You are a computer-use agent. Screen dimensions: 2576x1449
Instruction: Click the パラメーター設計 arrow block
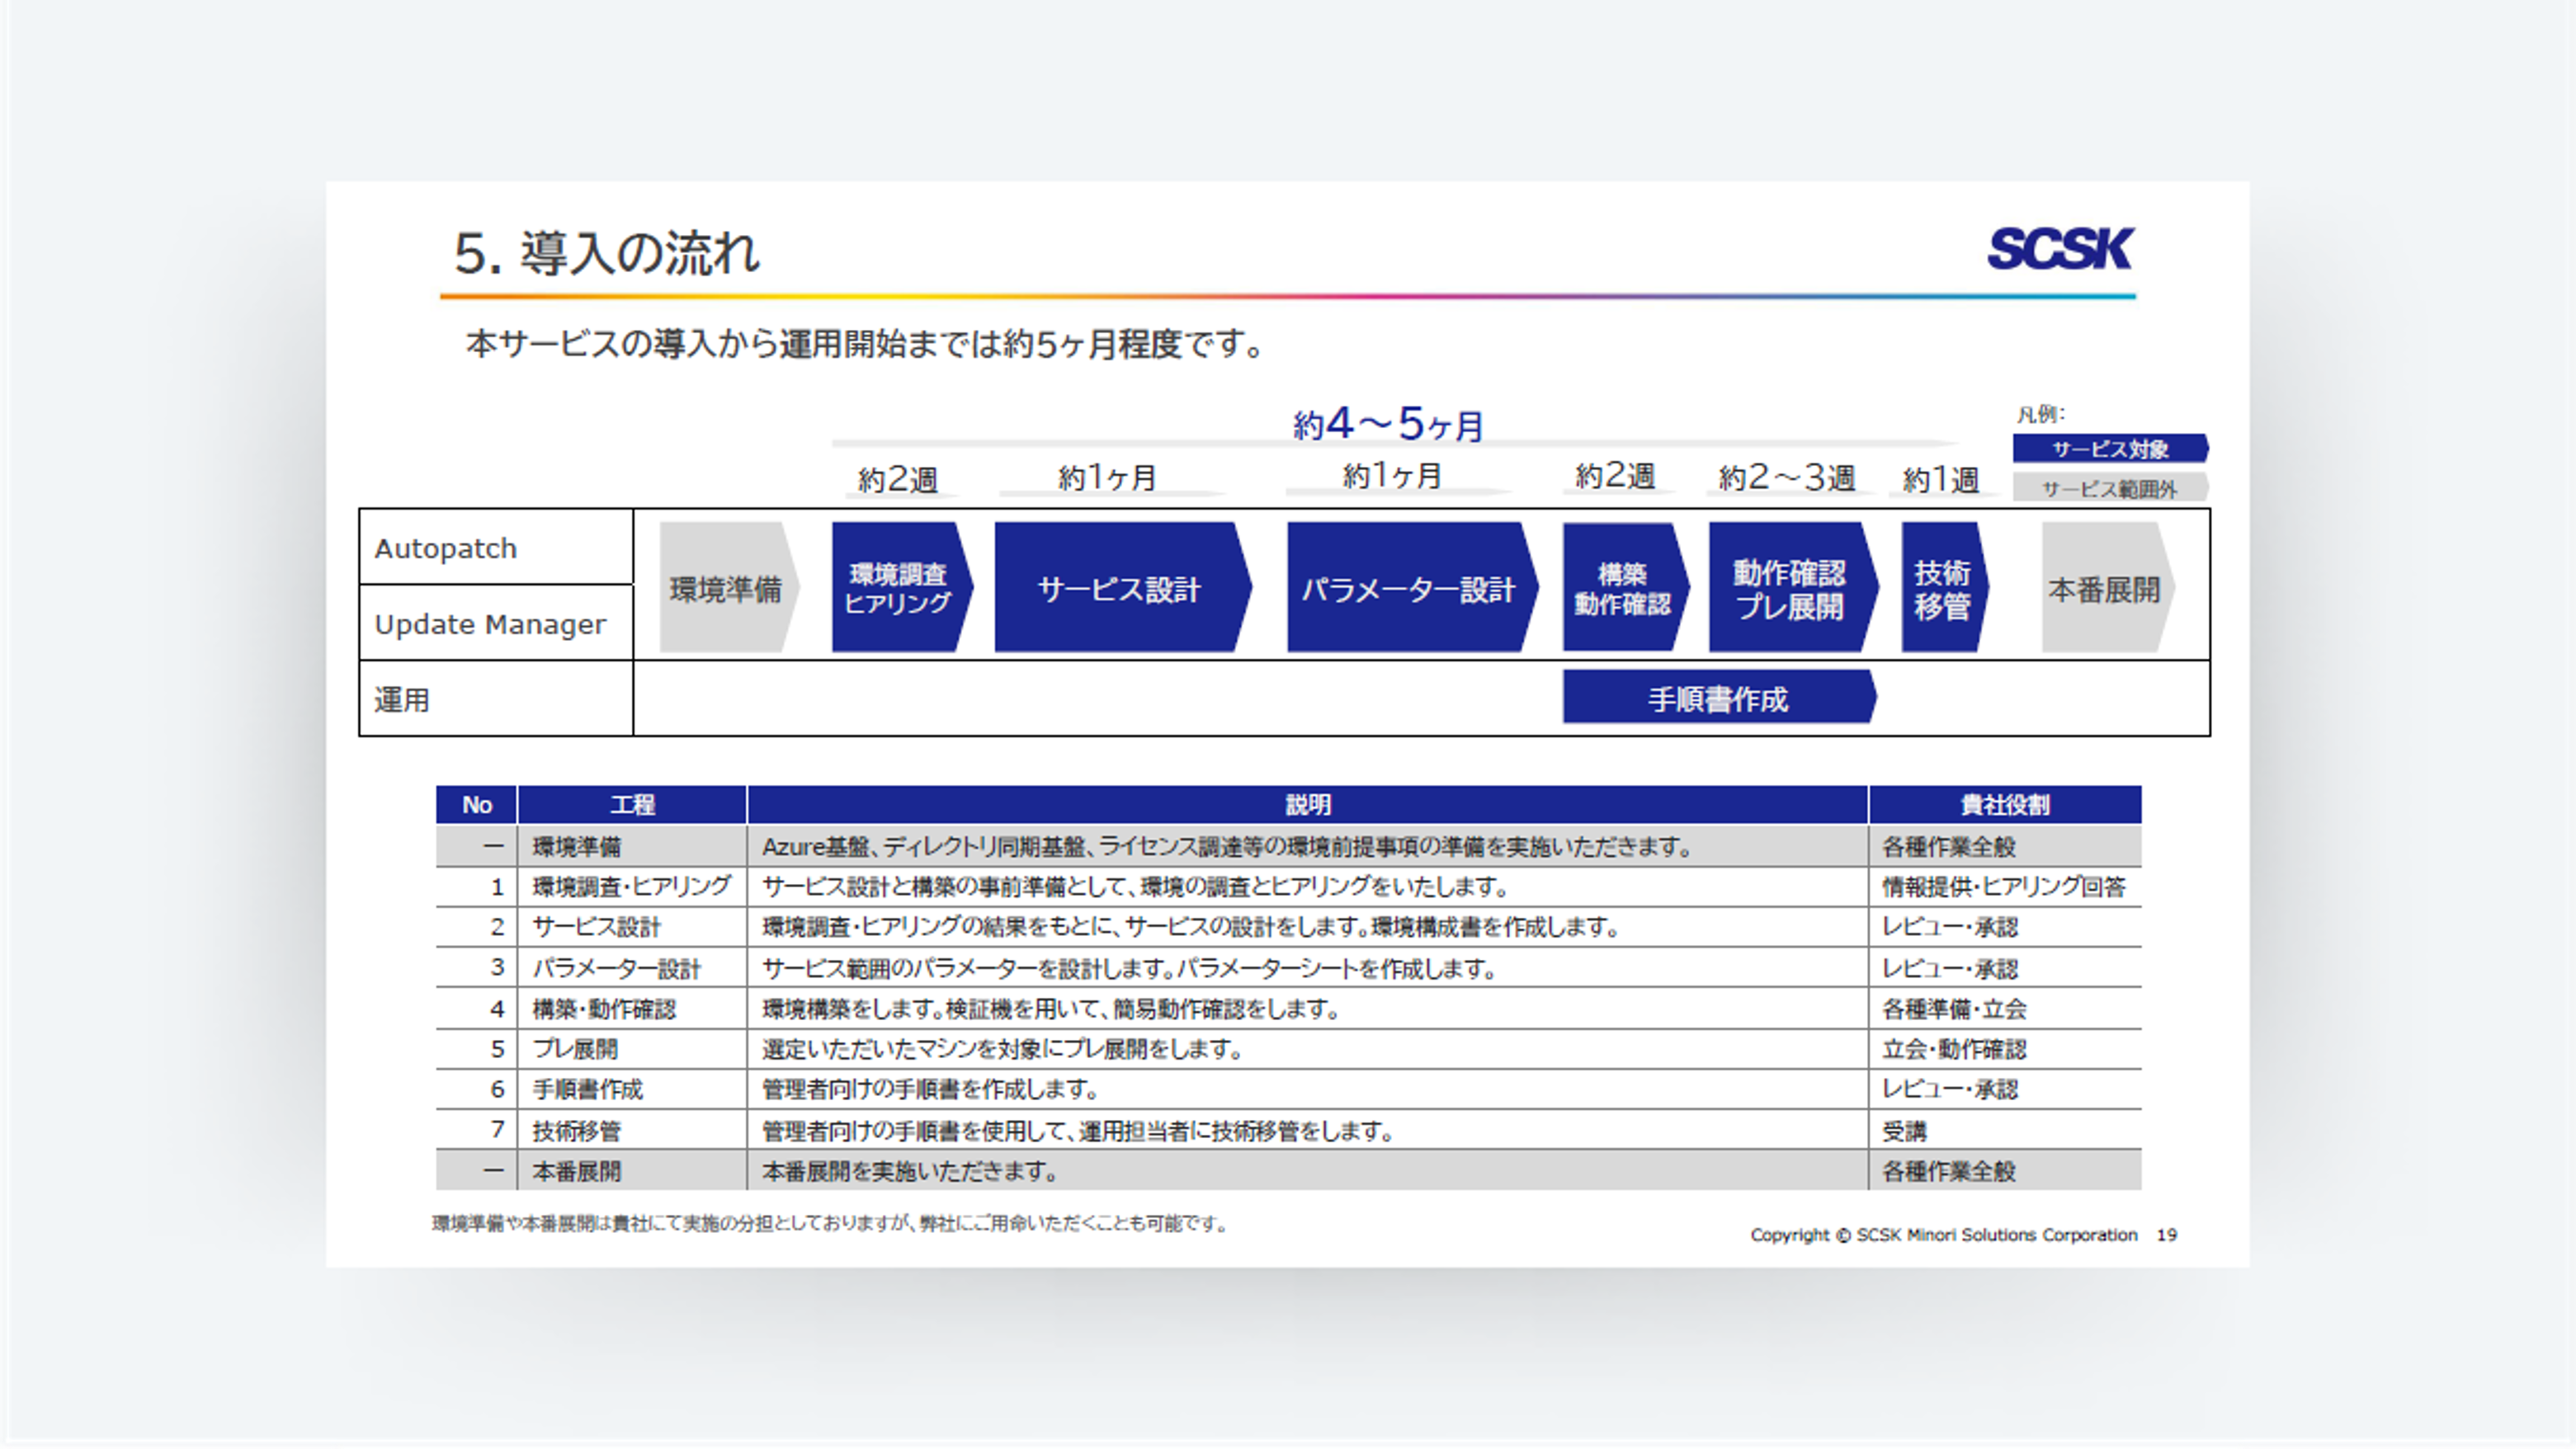1408,589
